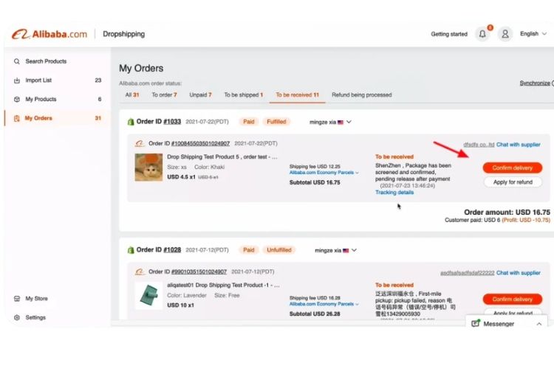Click Drop Shipping Test Product 5 title

point(222,156)
